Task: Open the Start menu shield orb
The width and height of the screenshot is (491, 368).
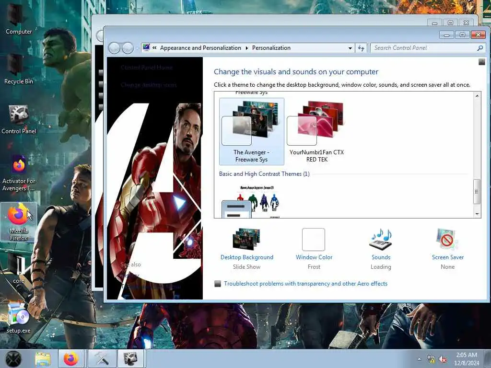Action: tap(13, 358)
